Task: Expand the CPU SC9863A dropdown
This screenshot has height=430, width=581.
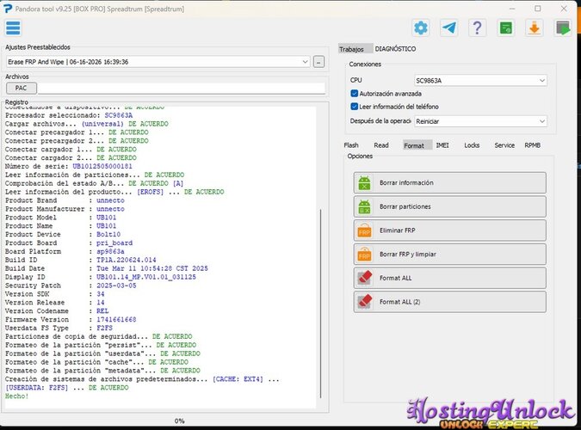Action: pos(480,80)
